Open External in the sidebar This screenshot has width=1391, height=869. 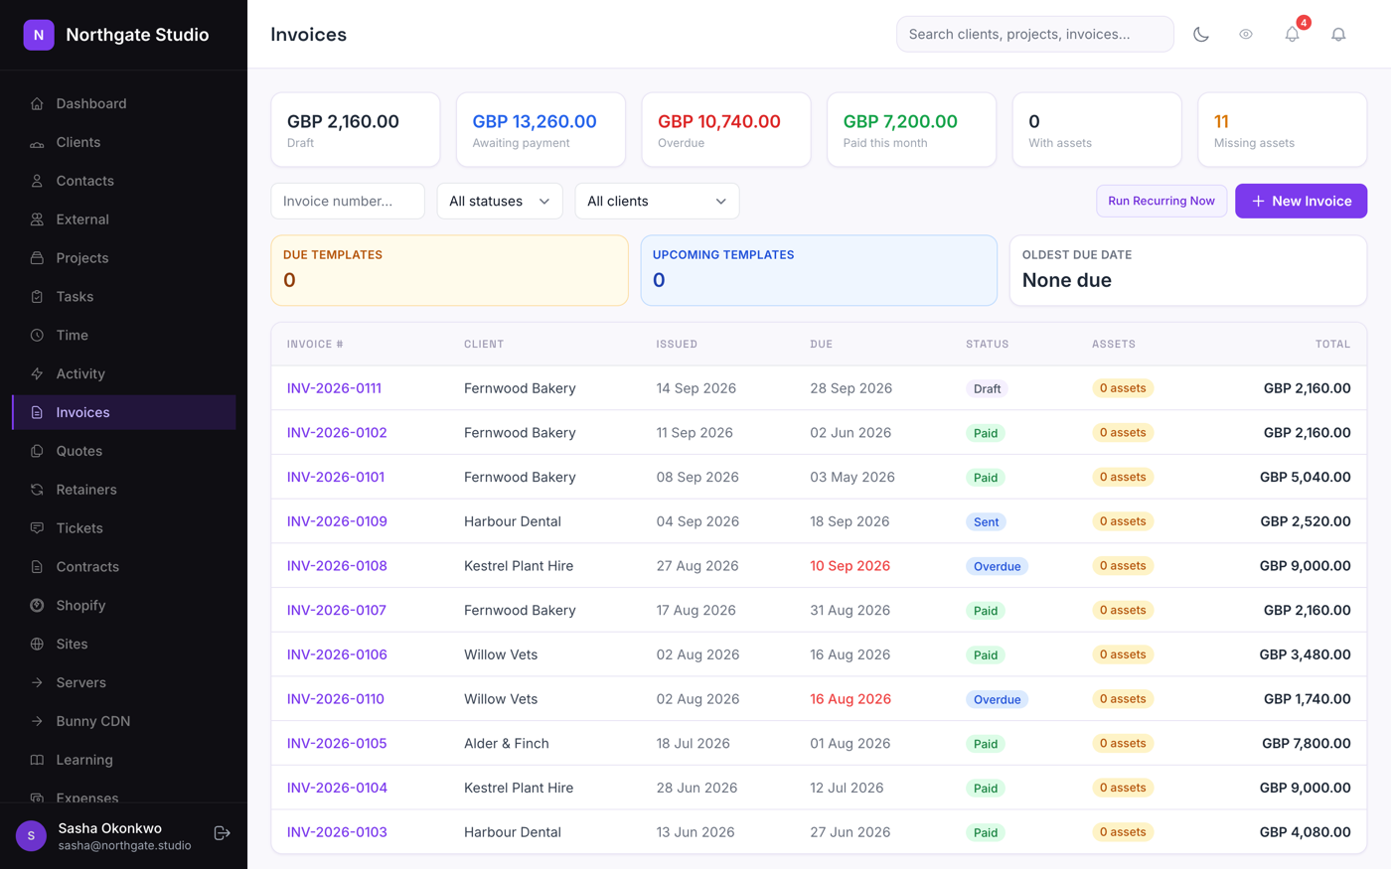123,219
